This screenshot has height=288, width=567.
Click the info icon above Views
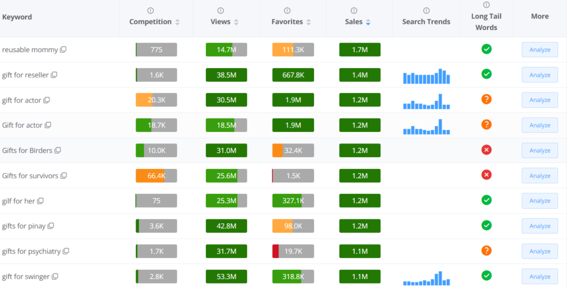(x=221, y=11)
